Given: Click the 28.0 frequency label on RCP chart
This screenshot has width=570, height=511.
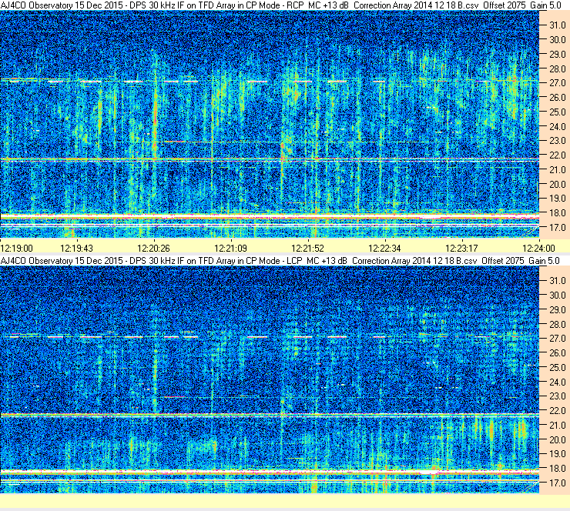Looking at the screenshot, I should pos(557,68).
